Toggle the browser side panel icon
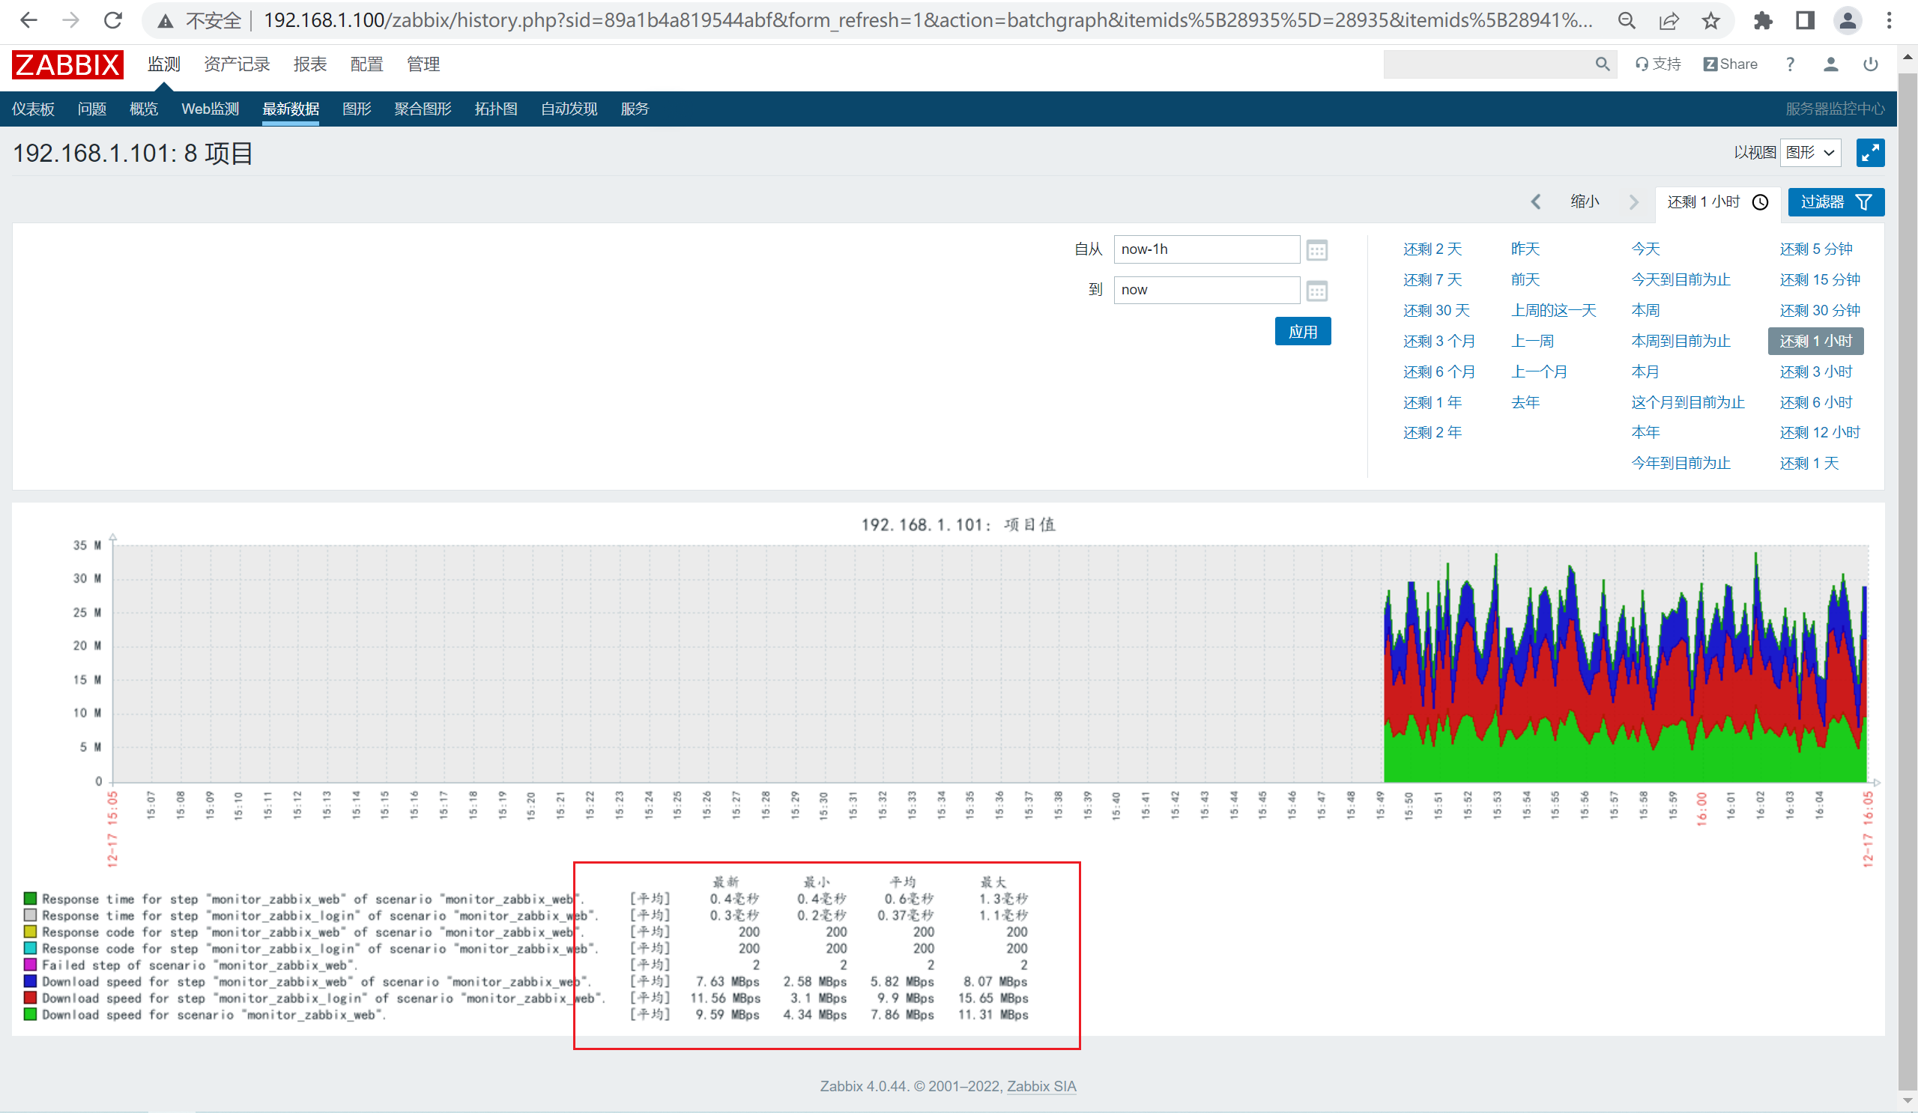The width and height of the screenshot is (1918, 1113). point(1806,20)
